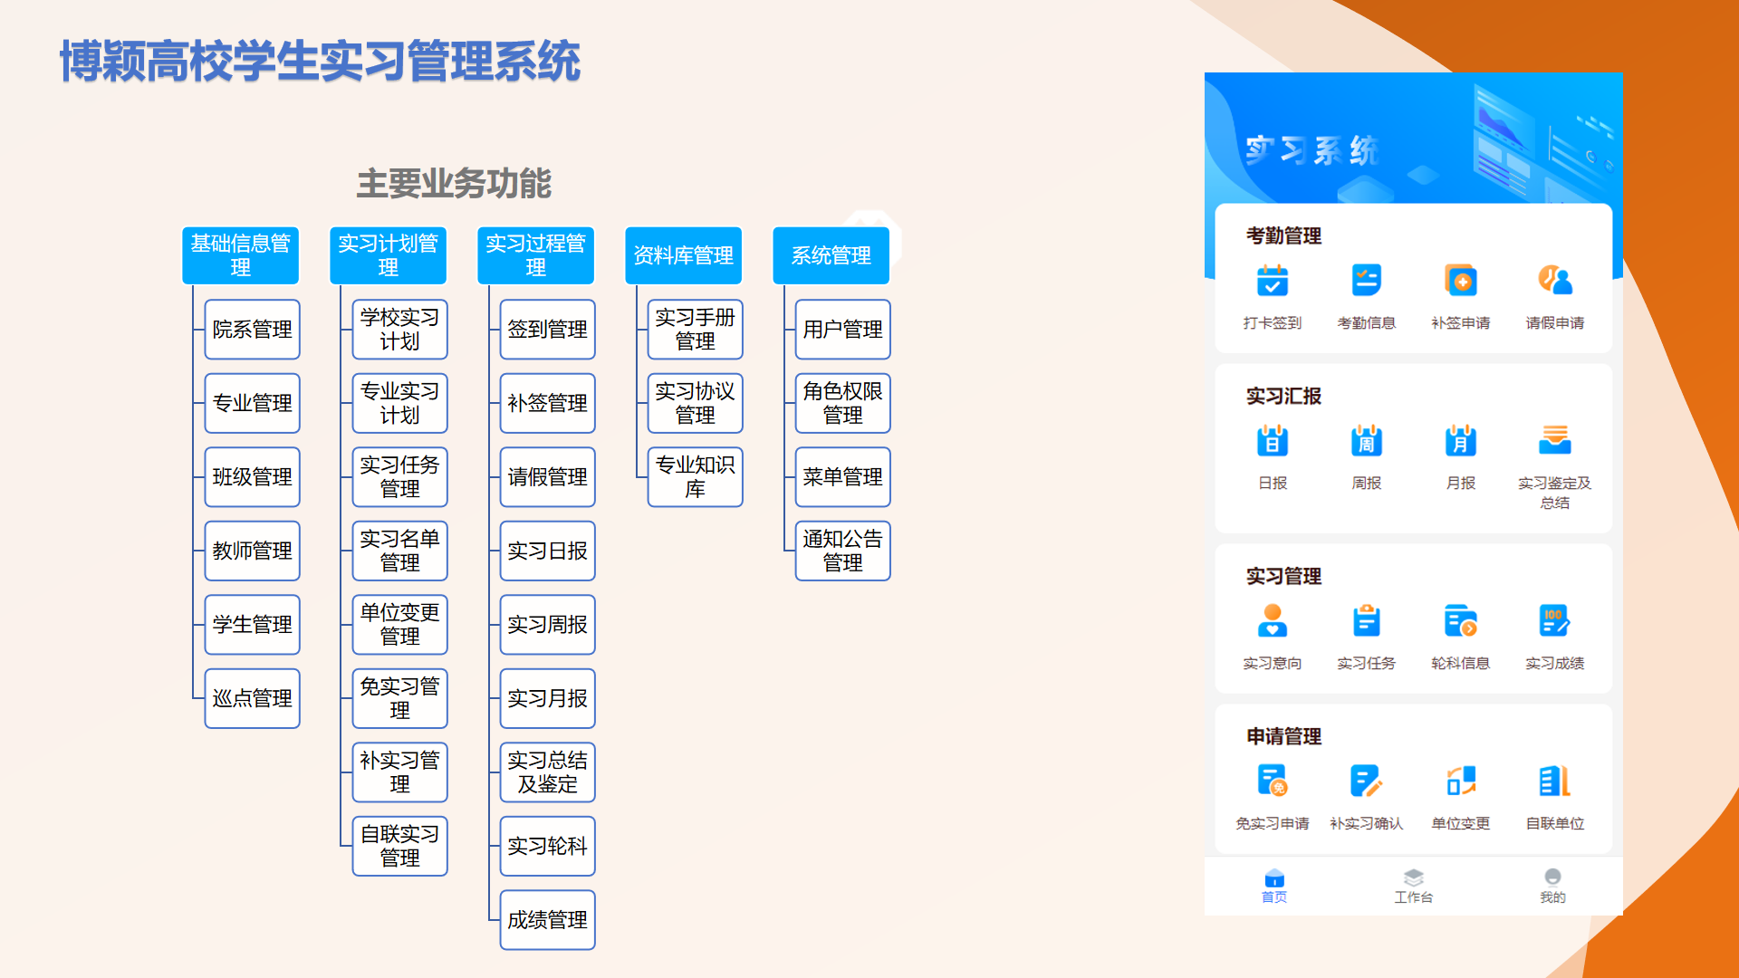Open the 免实习申请 icon
This screenshot has height=978, width=1739.
1272,781
